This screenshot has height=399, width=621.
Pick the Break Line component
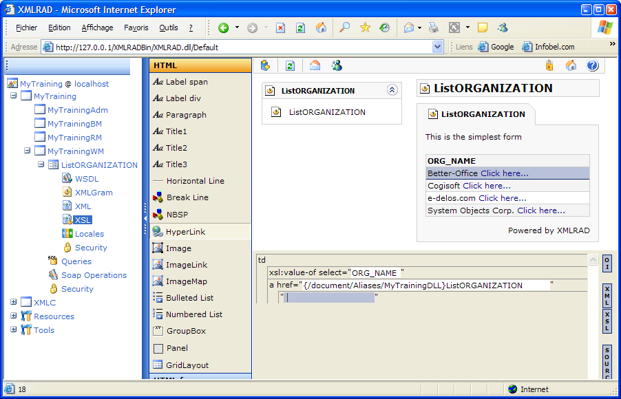coord(187,197)
